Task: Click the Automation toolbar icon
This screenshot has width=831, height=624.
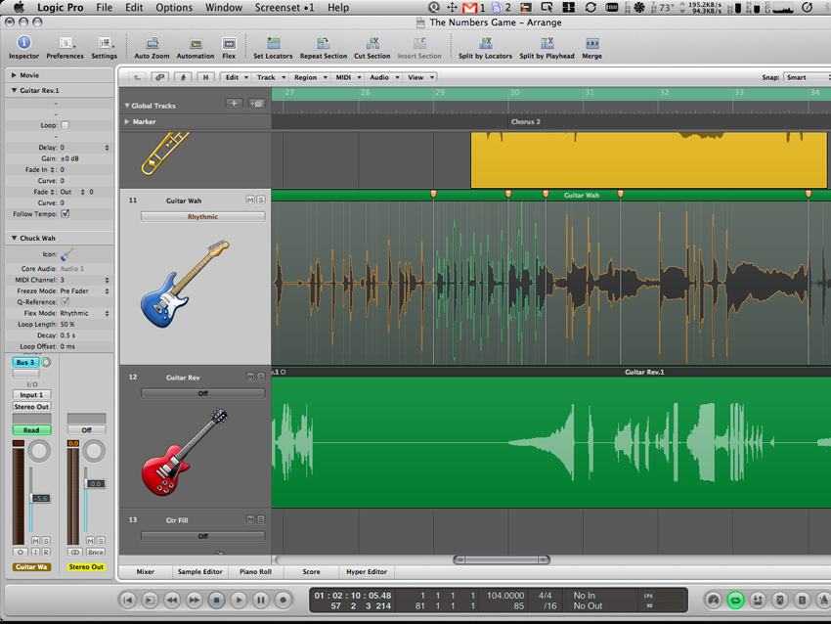Action: tap(196, 43)
